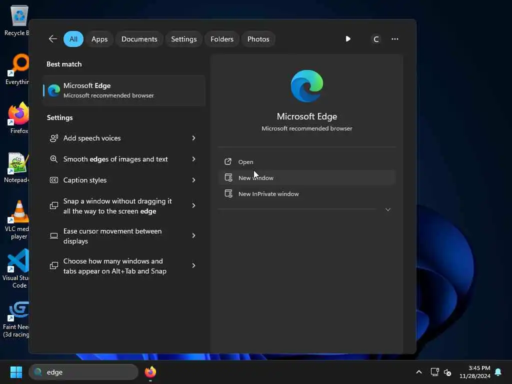
Task: Select the All filter tab
Action: [73, 39]
